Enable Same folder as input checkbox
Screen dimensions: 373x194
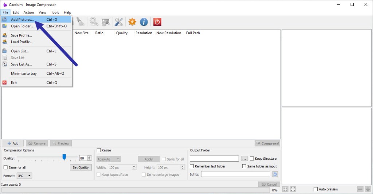[244, 166]
